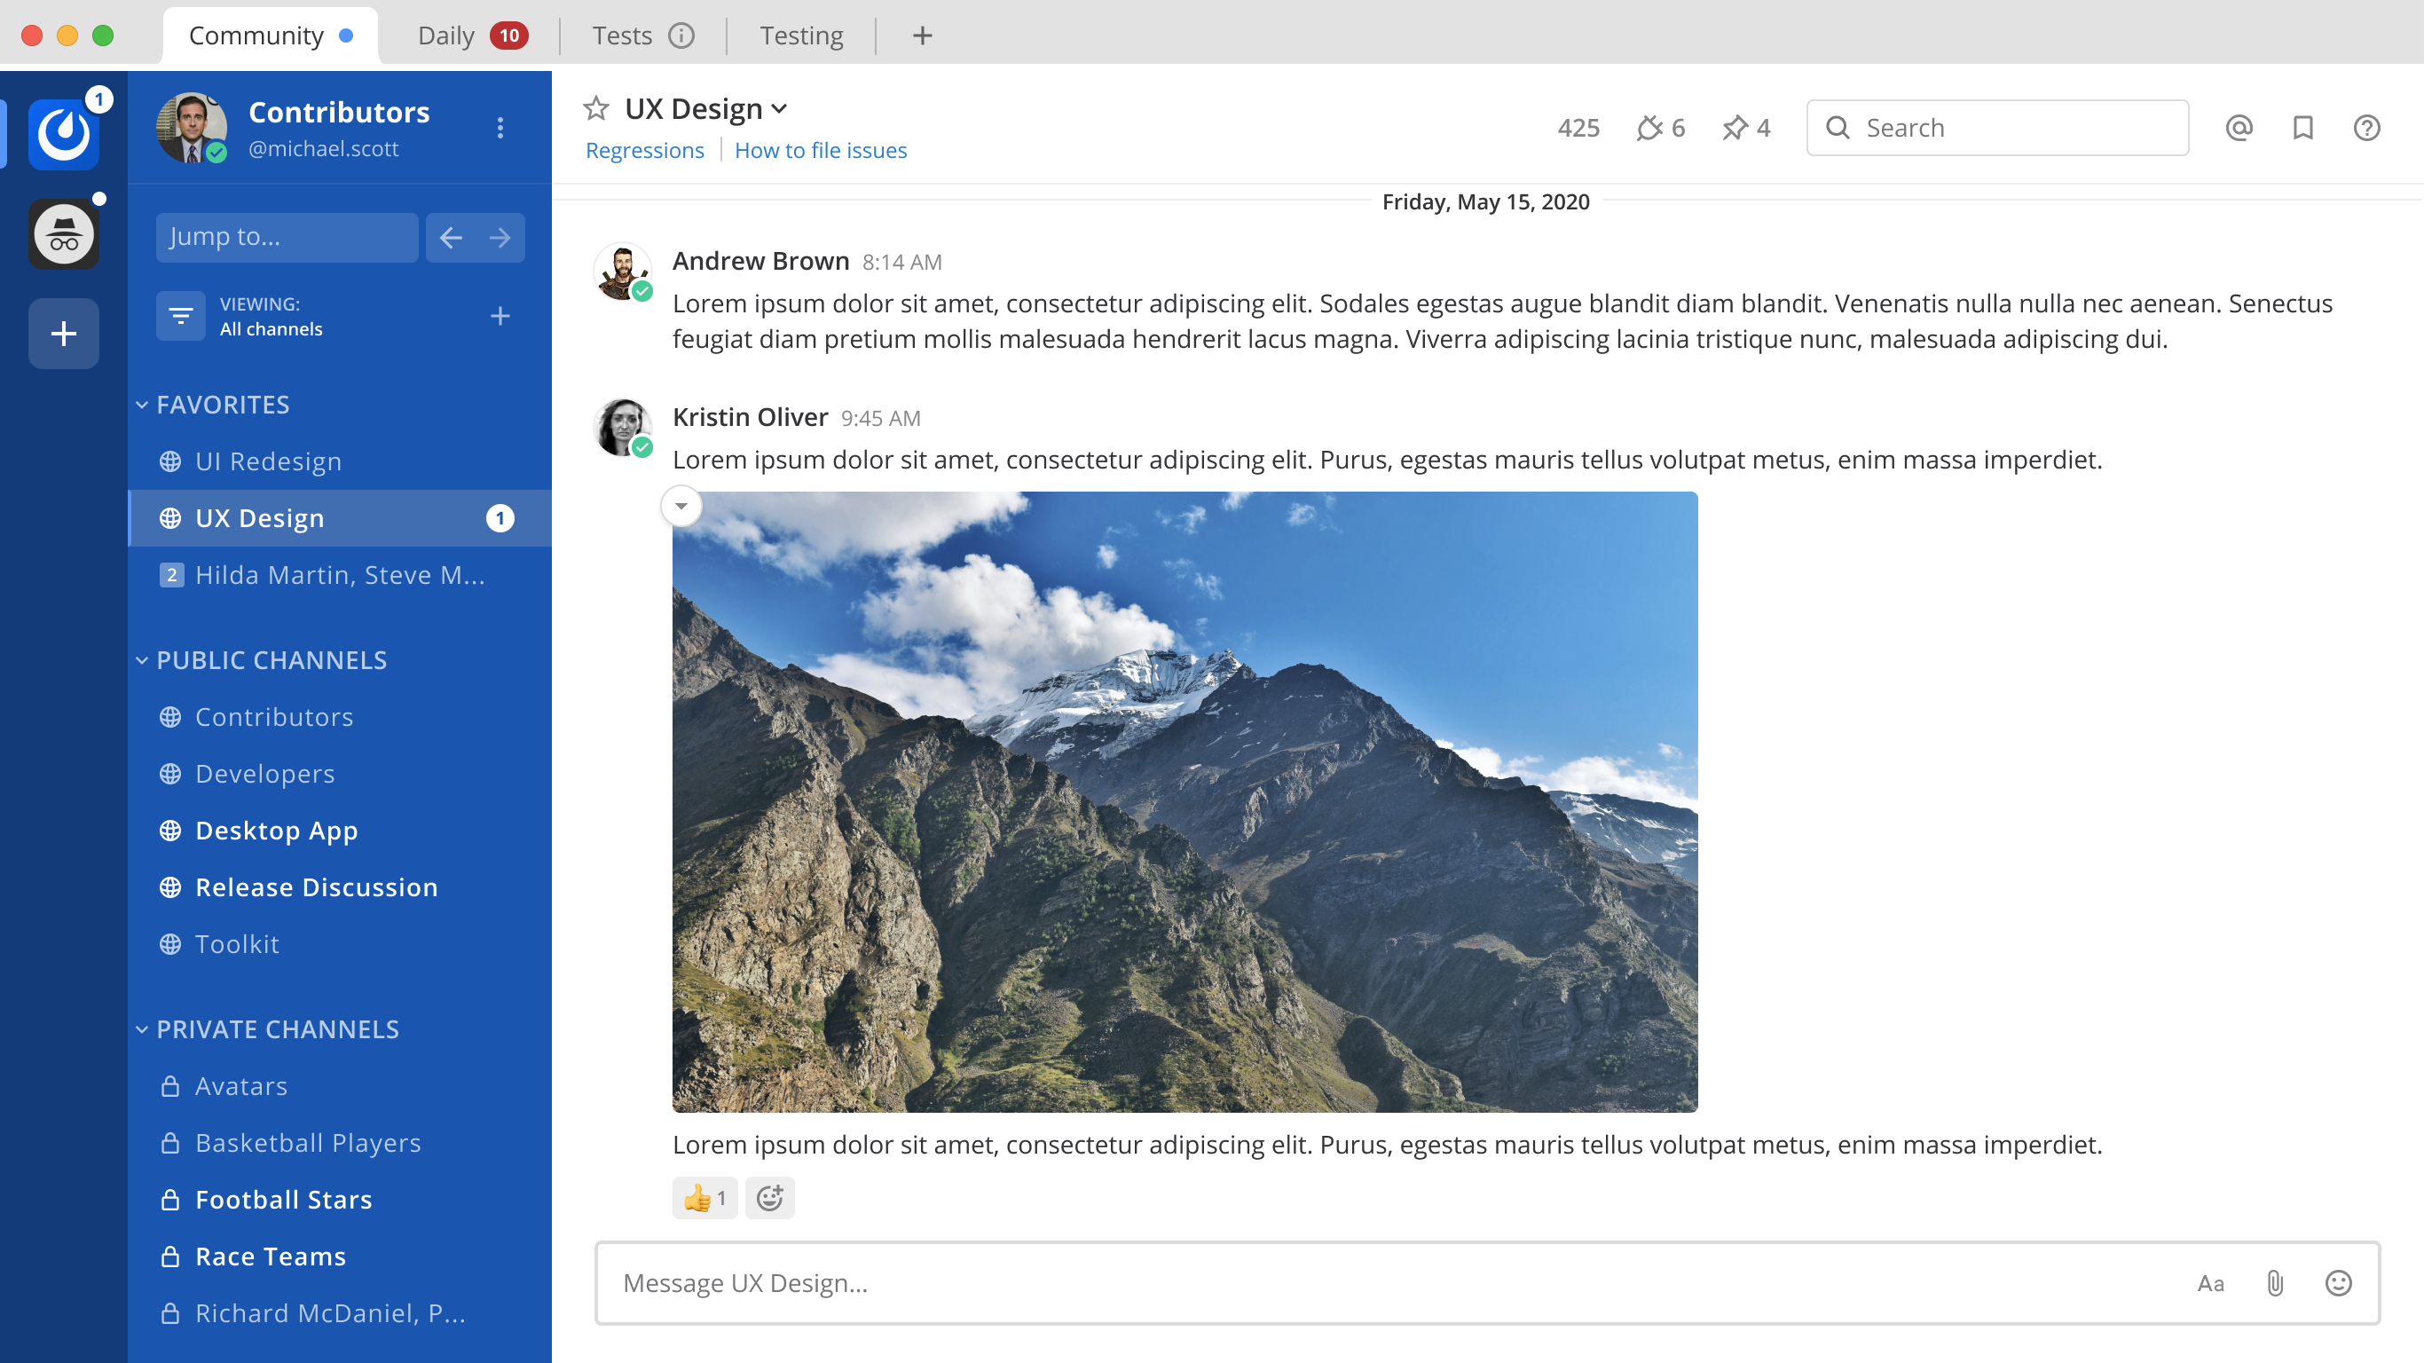Click the attachment paperclip icon
The width and height of the screenshot is (2424, 1363).
click(2274, 1283)
